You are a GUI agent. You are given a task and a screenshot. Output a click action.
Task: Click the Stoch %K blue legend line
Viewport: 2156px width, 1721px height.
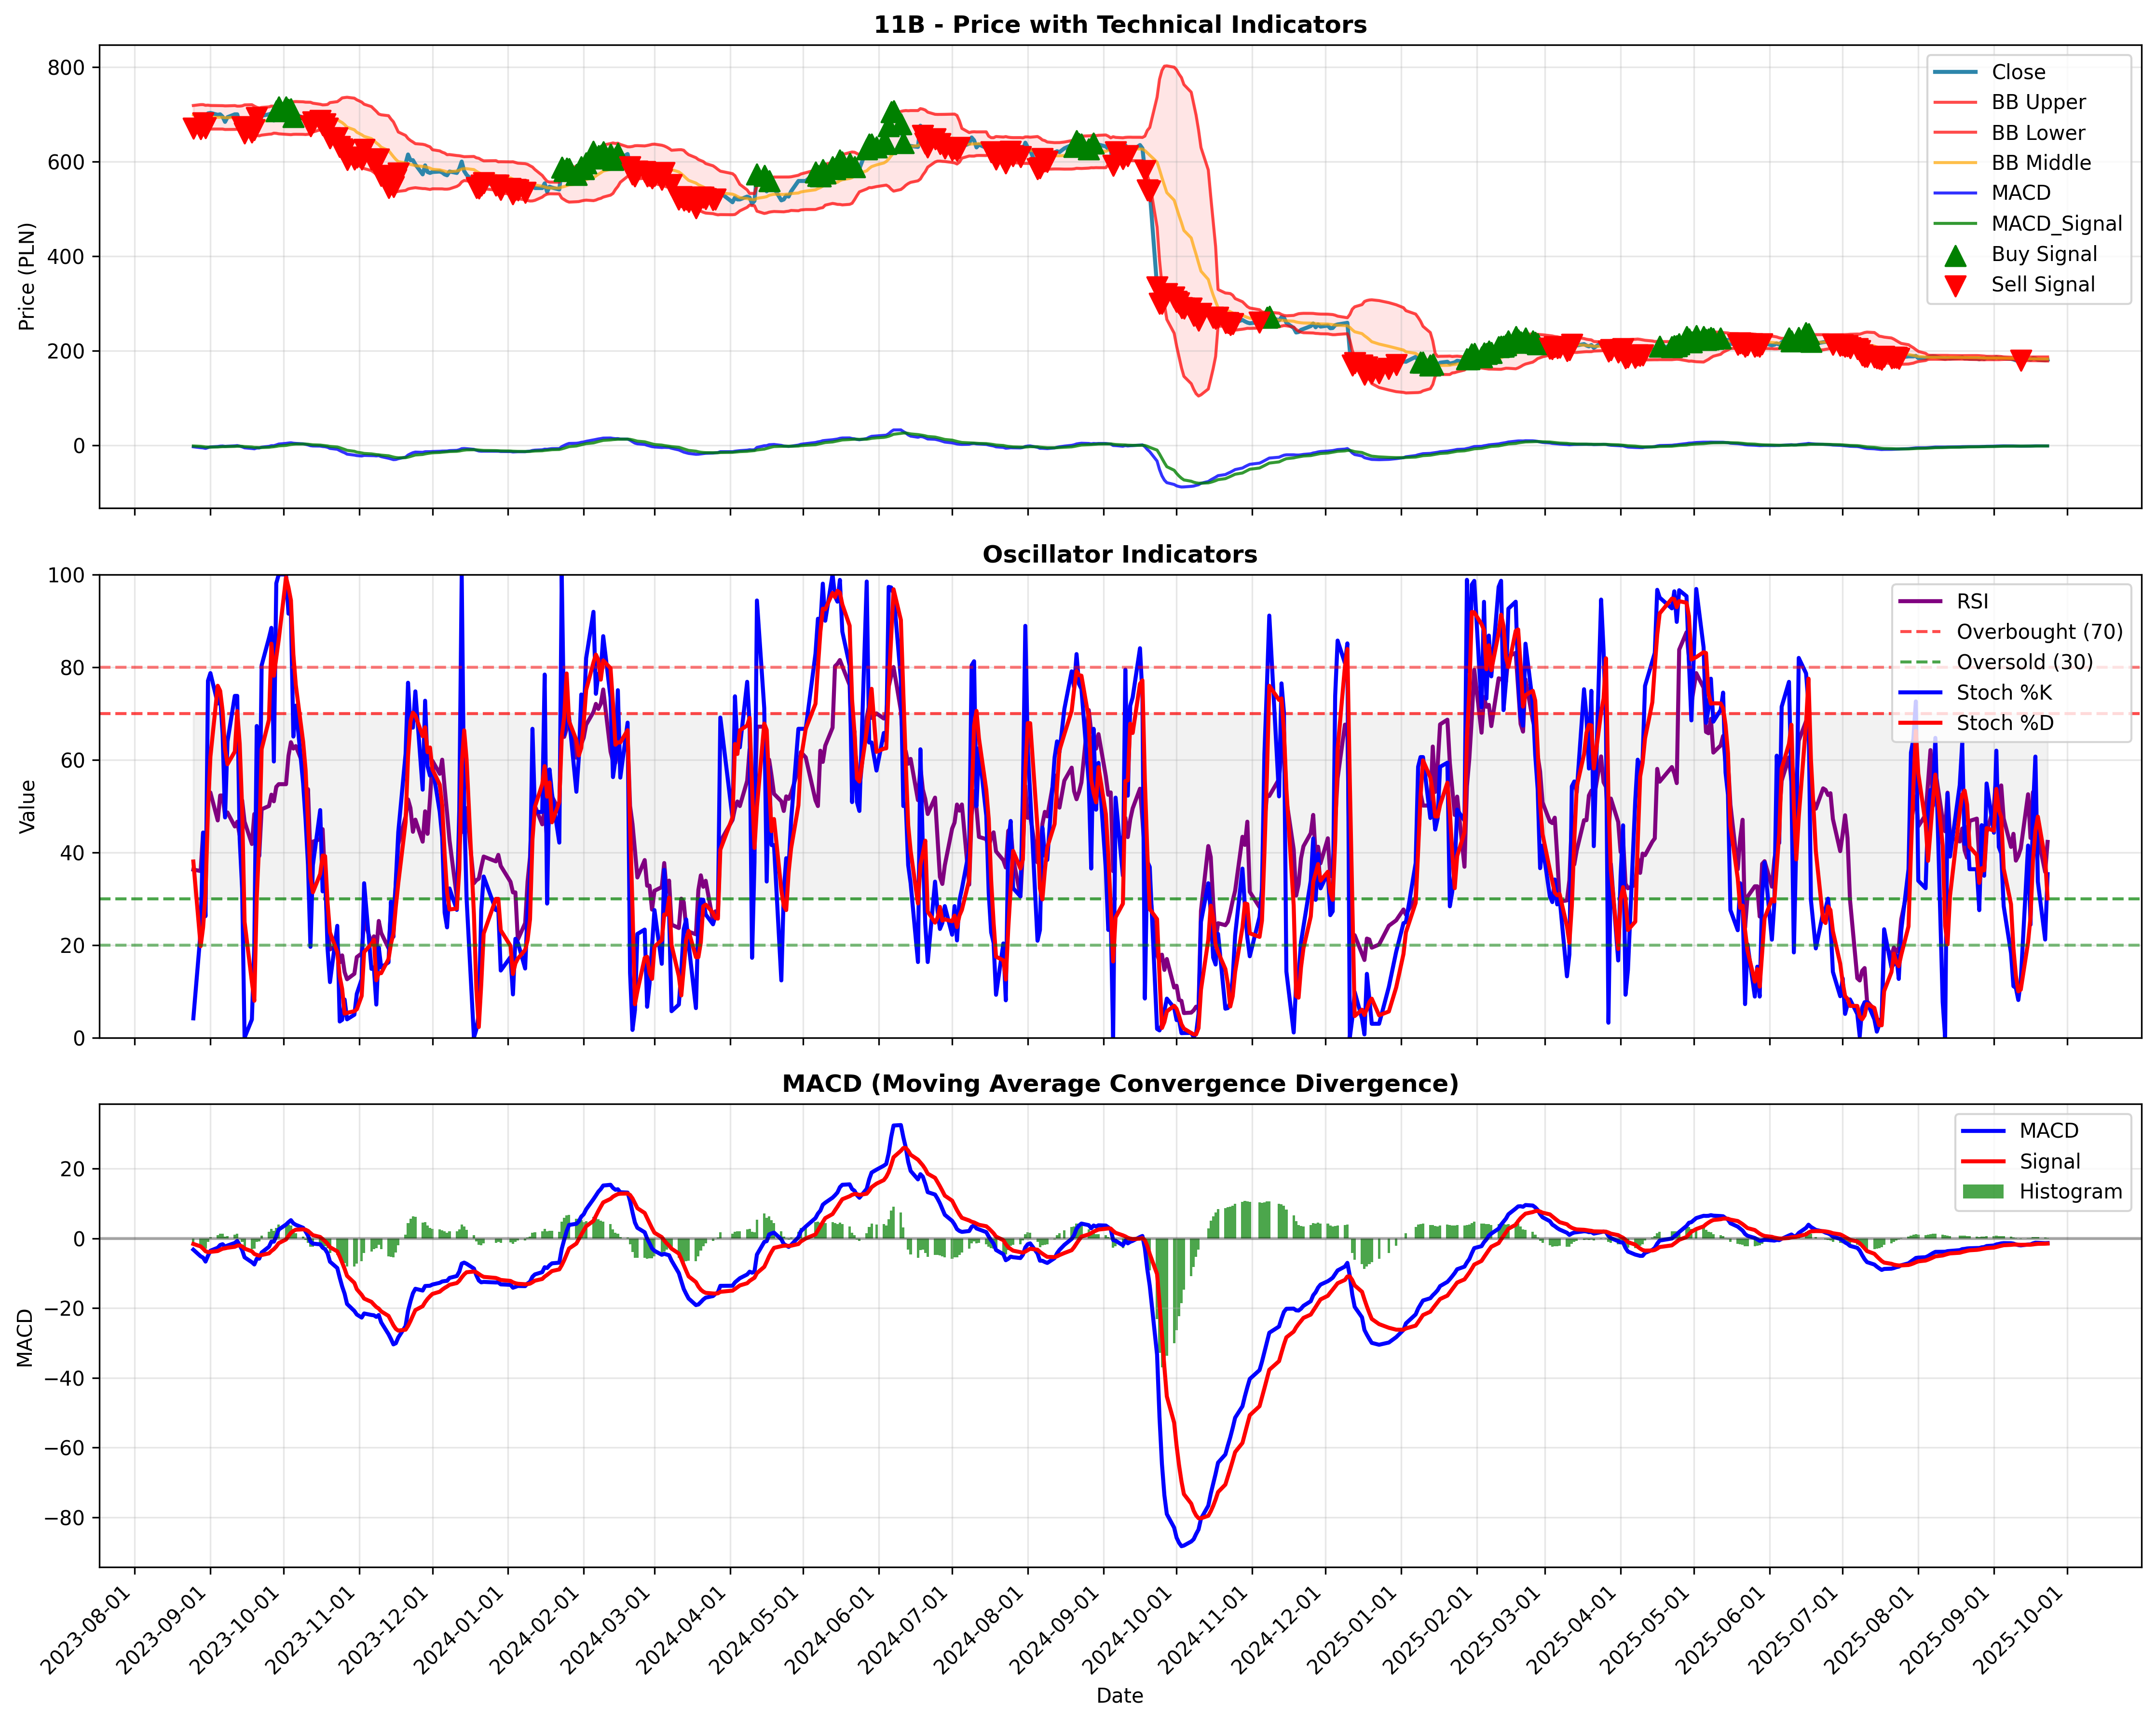[x=1920, y=692]
